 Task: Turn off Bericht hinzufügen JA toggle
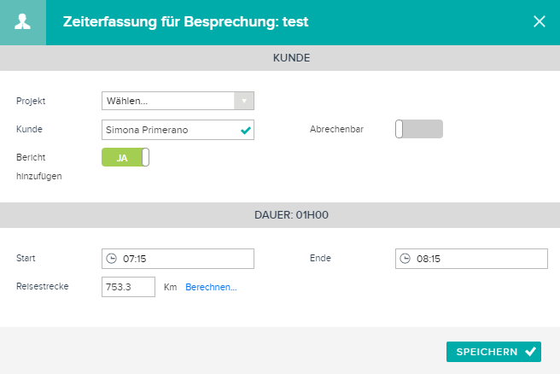125,157
